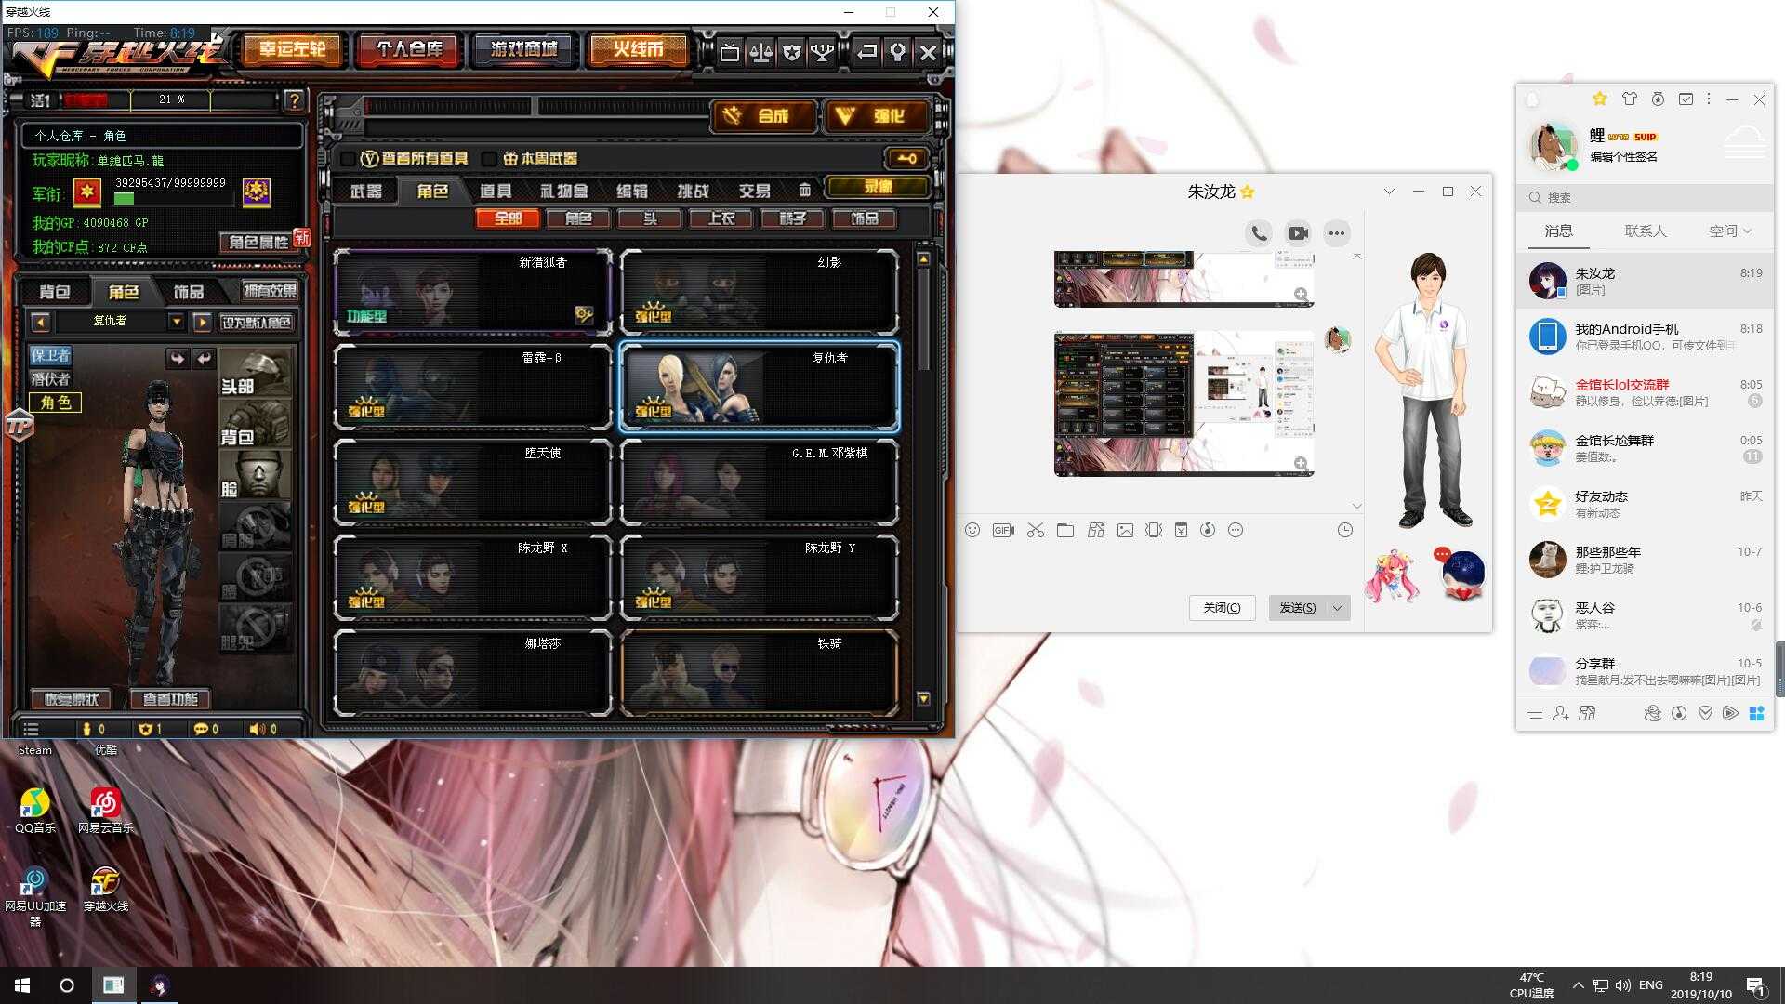Image resolution: width=1785 pixels, height=1004 pixels.
Task: Click the balance scales icon in game toolbar
Action: [x=760, y=52]
